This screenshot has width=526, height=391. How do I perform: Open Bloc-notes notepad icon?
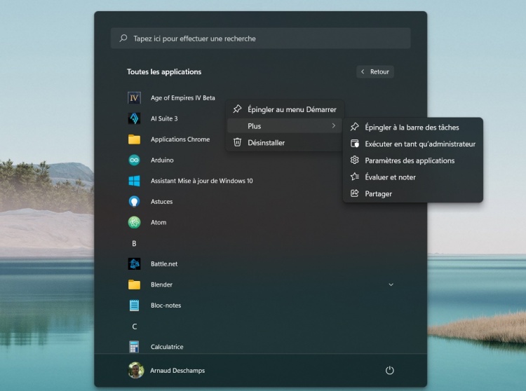[x=134, y=306]
